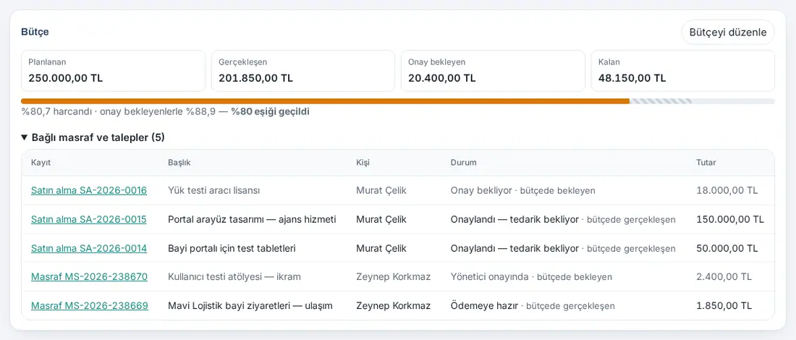Viewport: 796px width, 340px height.
Task: Click the %80 eşiği geçildi warning text
Action: [270, 111]
